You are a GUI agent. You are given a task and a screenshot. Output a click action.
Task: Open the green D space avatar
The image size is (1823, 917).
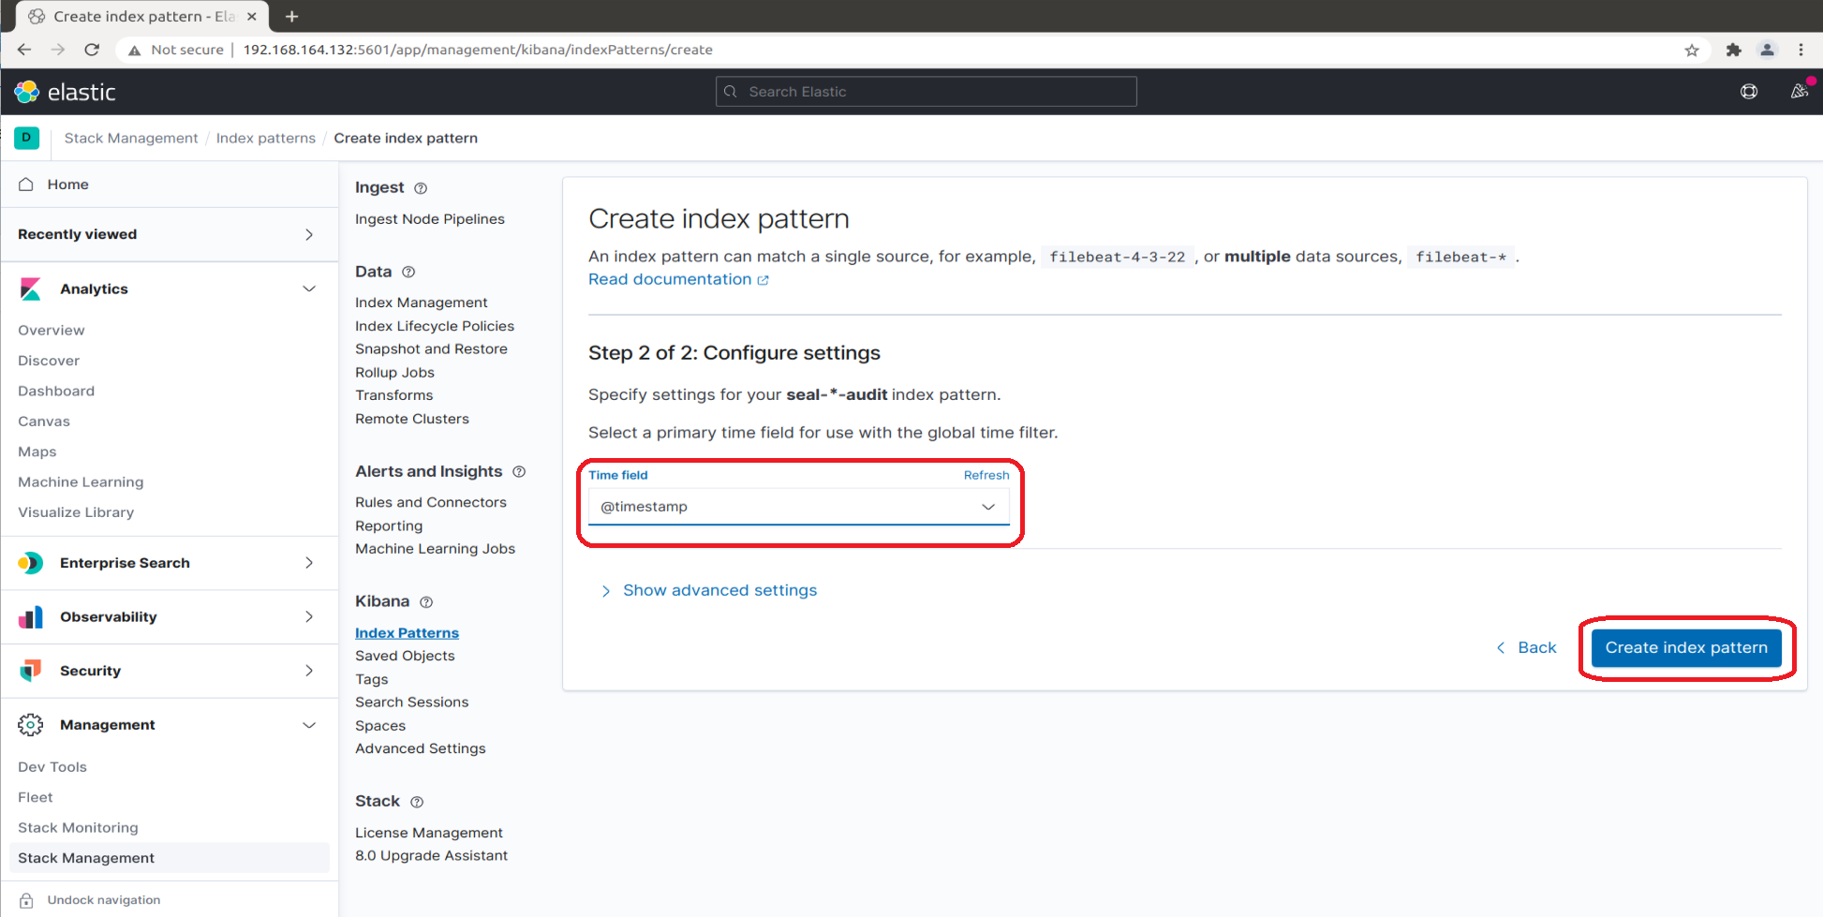point(26,138)
